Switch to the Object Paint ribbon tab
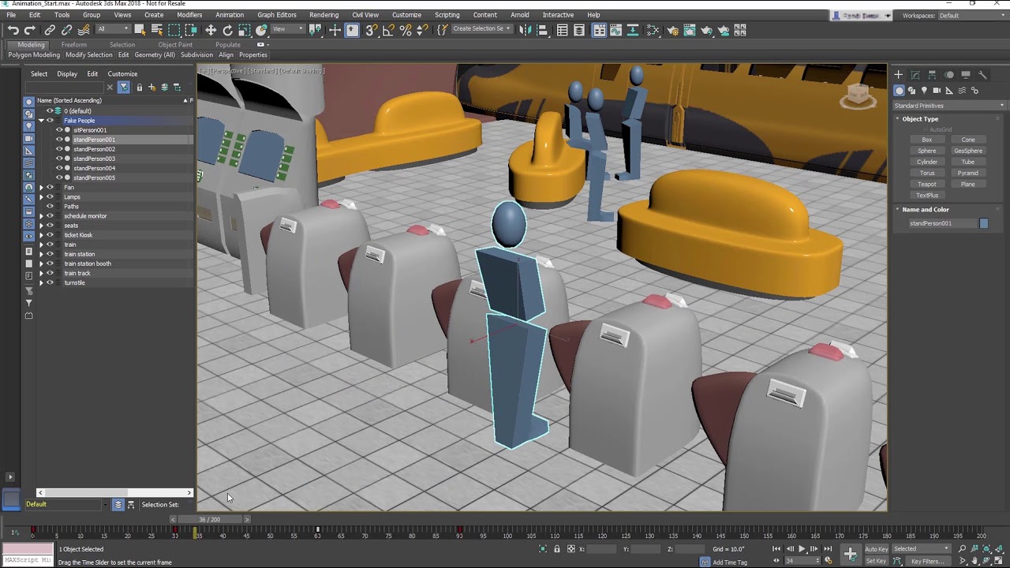This screenshot has width=1010, height=568. tap(175, 45)
